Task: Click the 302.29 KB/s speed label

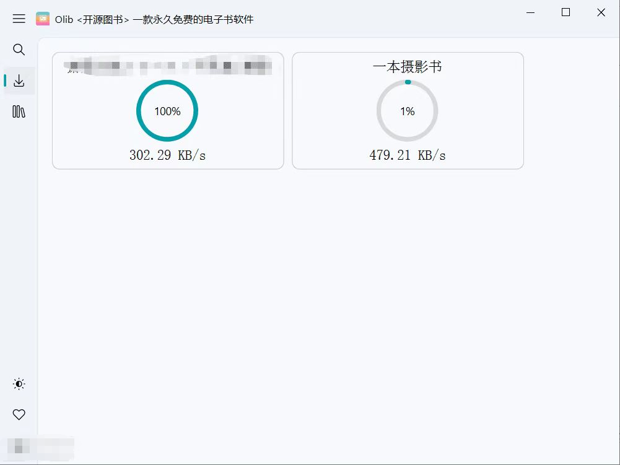Action: point(167,155)
